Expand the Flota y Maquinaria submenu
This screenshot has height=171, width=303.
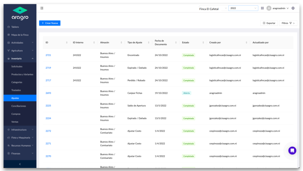click(x=33, y=138)
